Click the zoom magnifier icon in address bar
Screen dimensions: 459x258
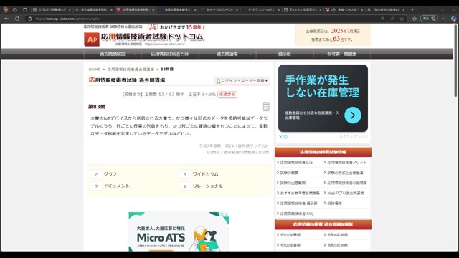[382, 19]
